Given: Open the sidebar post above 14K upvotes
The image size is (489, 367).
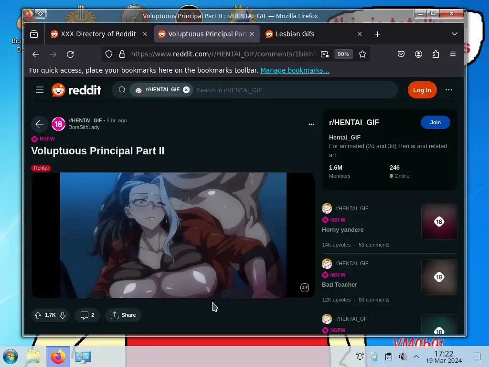Looking at the screenshot, I should (342, 230).
